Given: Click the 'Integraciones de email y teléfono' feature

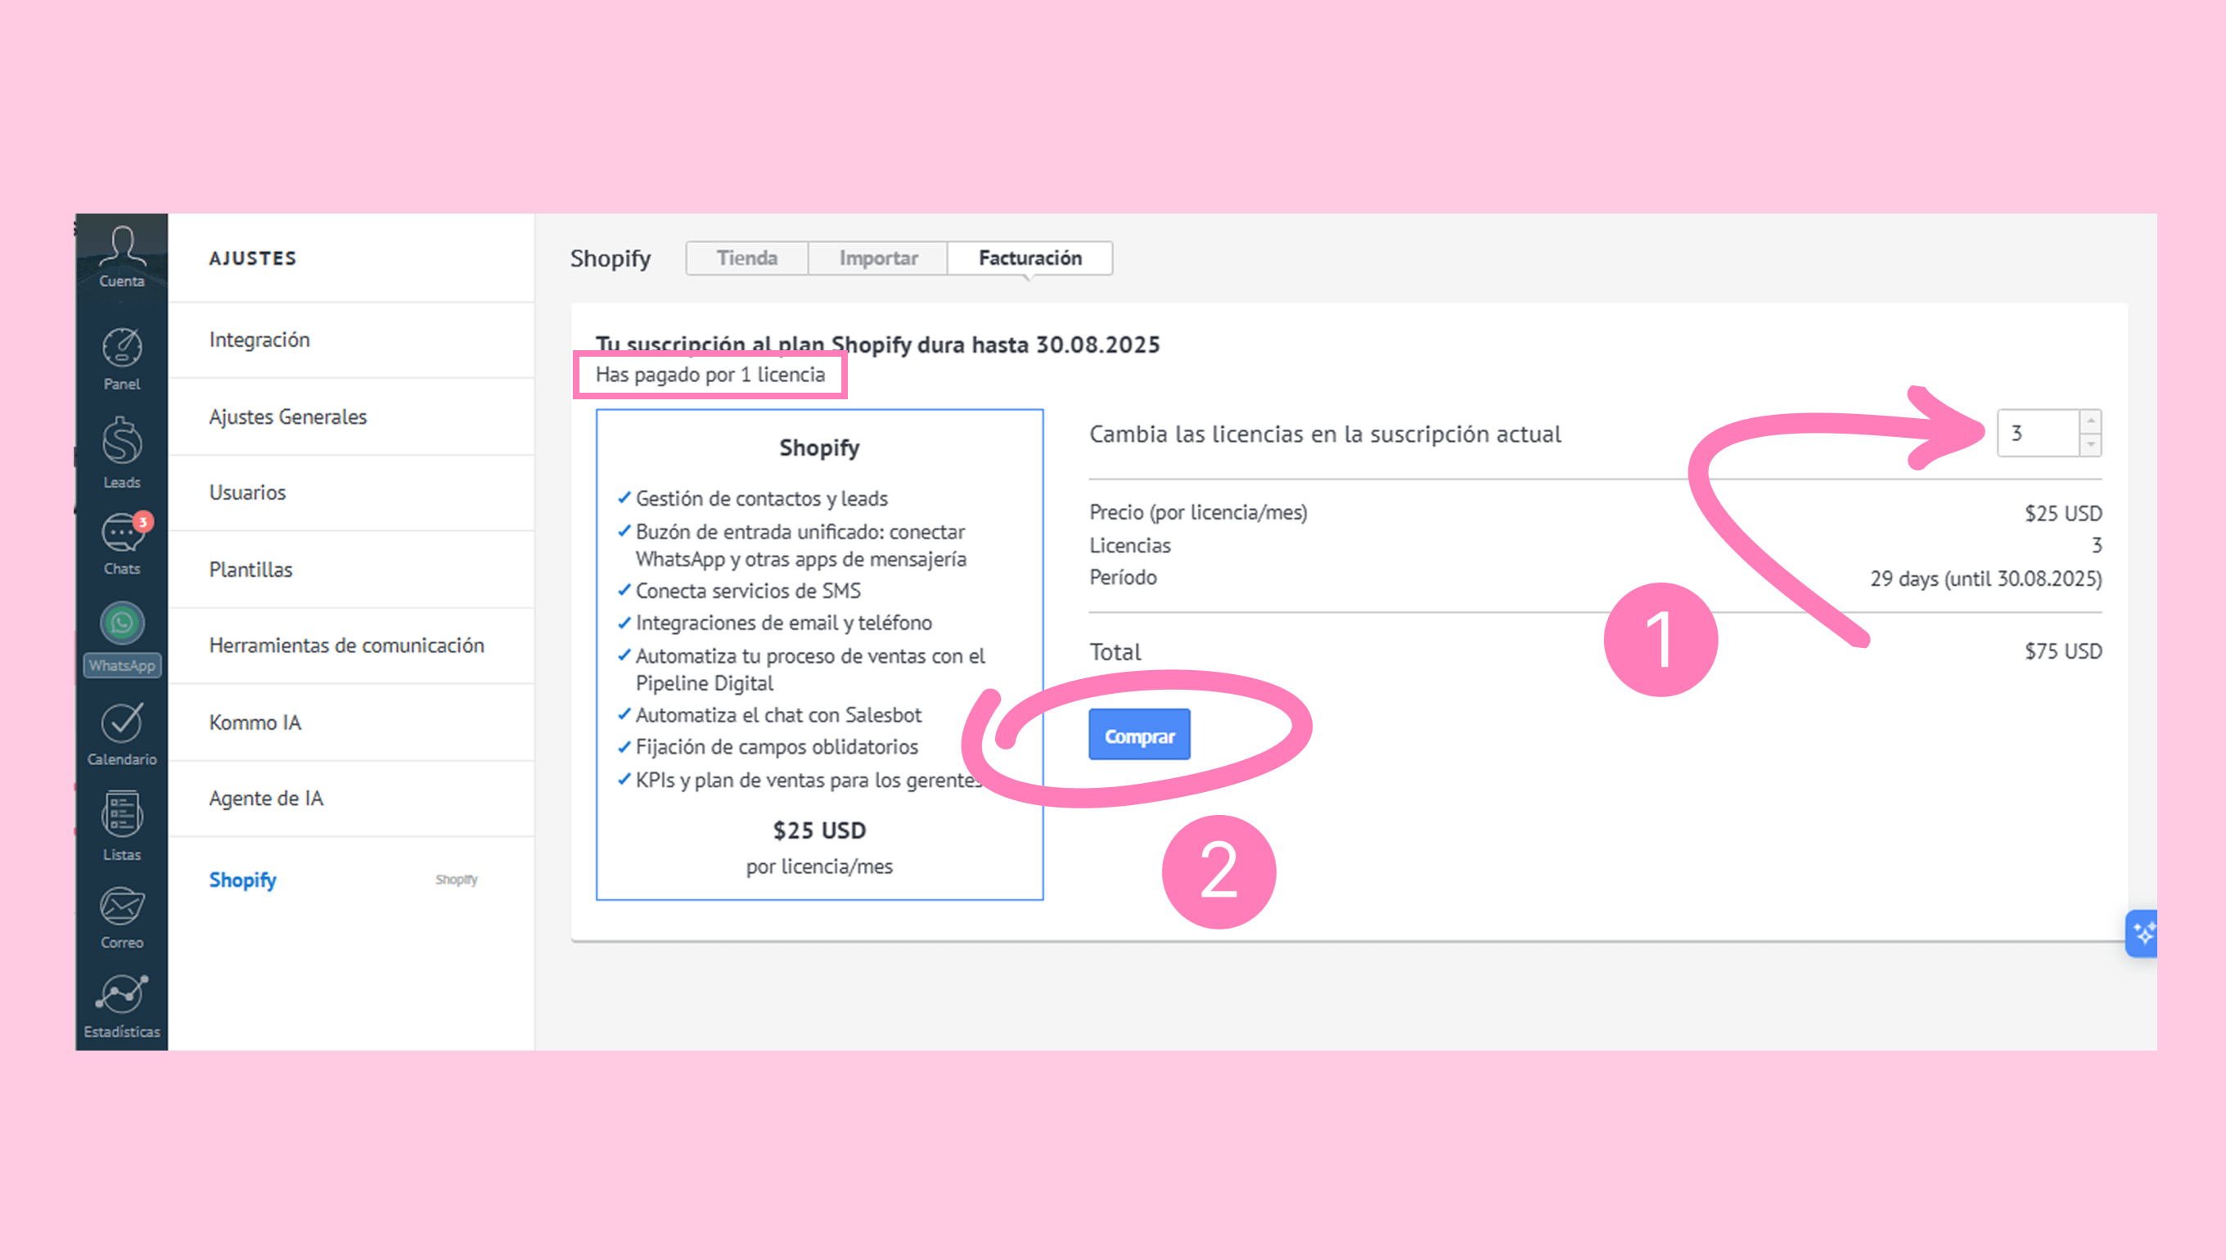Looking at the screenshot, I should (783, 623).
